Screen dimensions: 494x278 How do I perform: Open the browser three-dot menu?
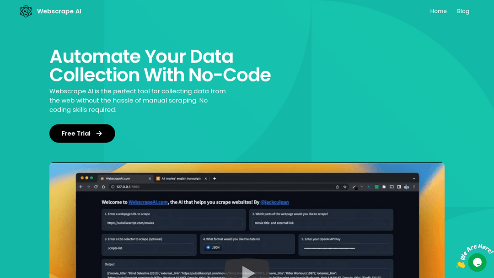coord(414,187)
